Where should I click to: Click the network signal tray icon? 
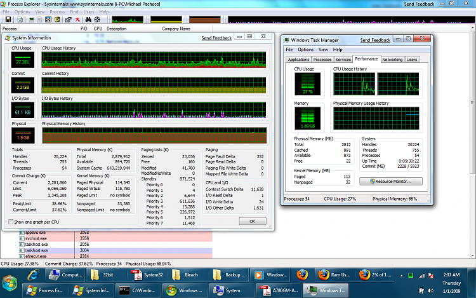coord(421,276)
